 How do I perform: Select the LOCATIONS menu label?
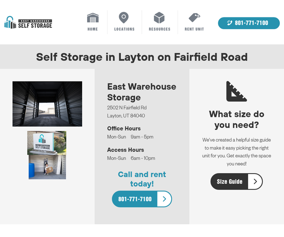click(x=124, y=29)
